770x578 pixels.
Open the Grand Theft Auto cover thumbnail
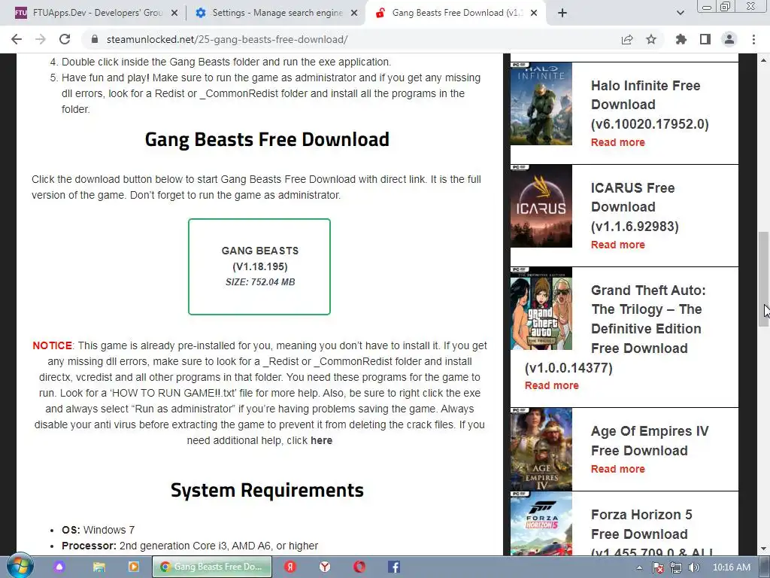point(541,308)
